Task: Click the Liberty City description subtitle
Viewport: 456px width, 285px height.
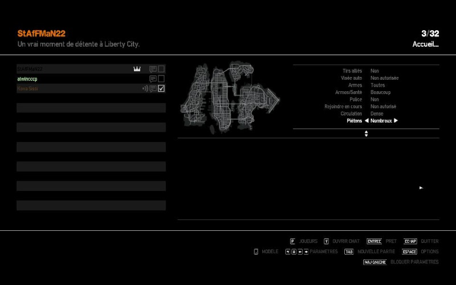Action: pyautogui.click(x=79, y=44)
